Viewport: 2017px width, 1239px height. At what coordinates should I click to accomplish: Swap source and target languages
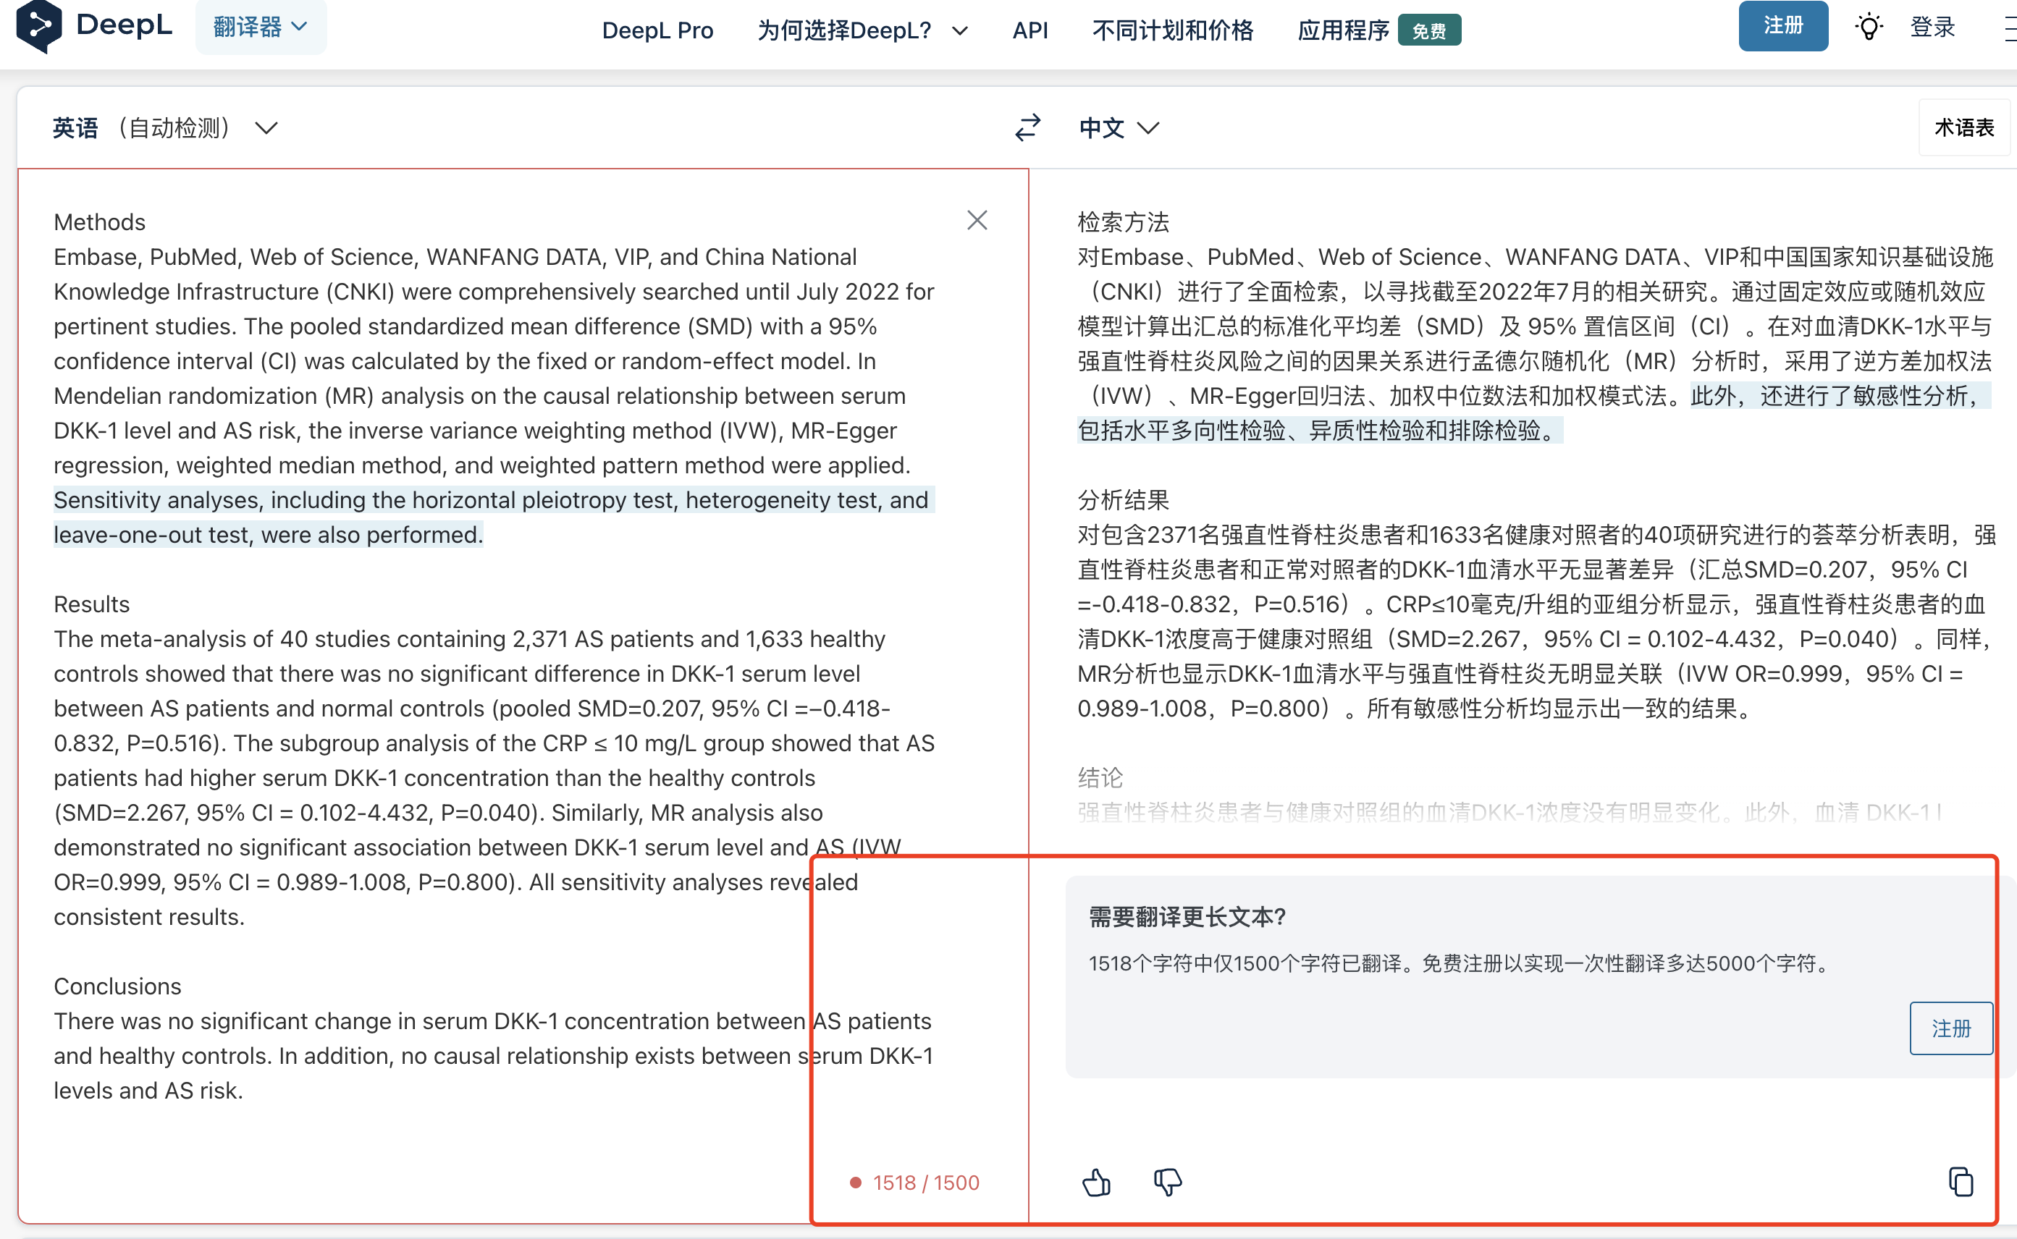point(1027,127)
